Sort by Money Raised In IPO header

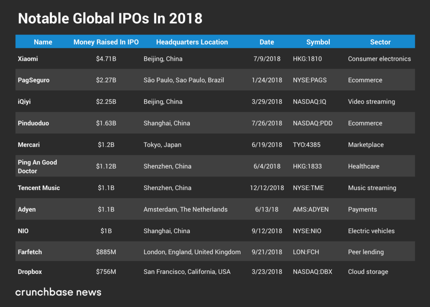click(x=106, y=42)
